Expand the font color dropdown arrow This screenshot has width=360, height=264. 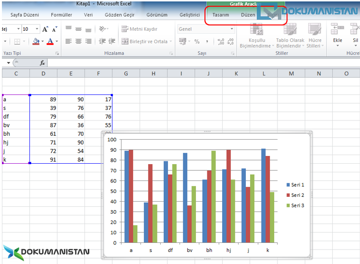pyautogui.click(x=57, y=41)
